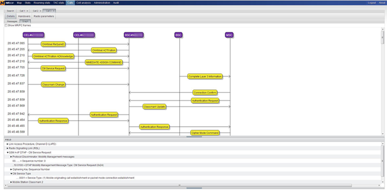Expand Radio Signalling Link (RSL) node
The height and width of the screenshot is (191, 387).
(7, 148)
